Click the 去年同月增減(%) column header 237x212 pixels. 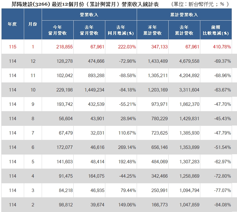[121, 30]
